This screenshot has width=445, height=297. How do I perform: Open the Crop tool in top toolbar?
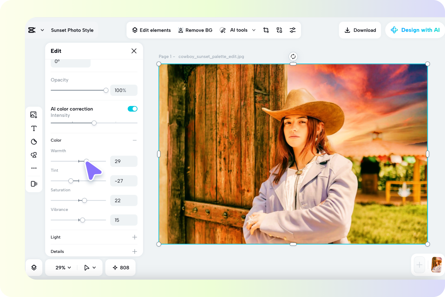[x=266, y=30]
